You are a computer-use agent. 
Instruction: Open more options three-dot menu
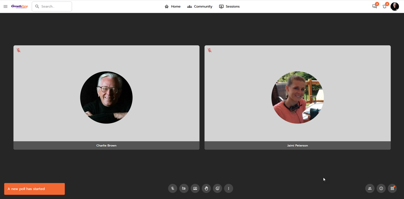coord(228,189)
